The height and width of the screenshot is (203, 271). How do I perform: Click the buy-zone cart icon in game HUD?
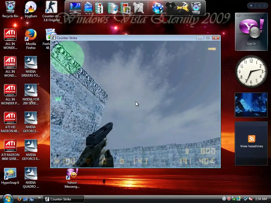coord(58,99)
